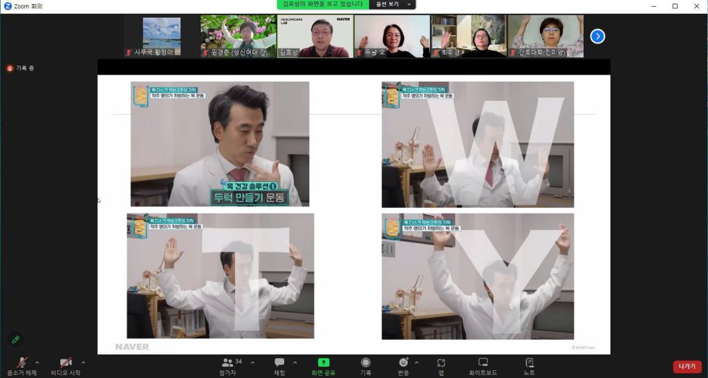Start video with 비디오 시작
The height and width of the screenshot is (378, 708).
click(x=66, y=366)
